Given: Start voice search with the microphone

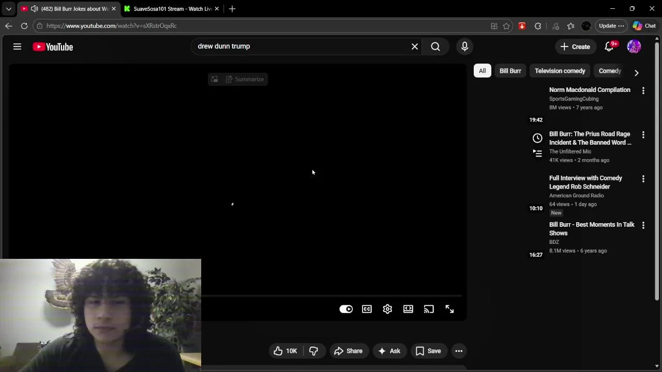Looking at the screenshot, I should tap(464, 47).
